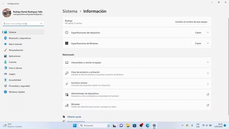This screenshot has width=229, height=129.
Task: Click the Obtener ayuda link
Action: pyautogui.click(x=74, y=117)
